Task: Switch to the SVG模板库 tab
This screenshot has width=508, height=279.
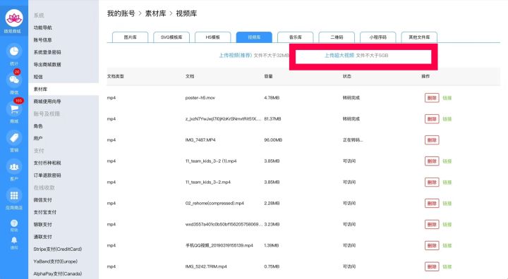Action: (171, 37)
